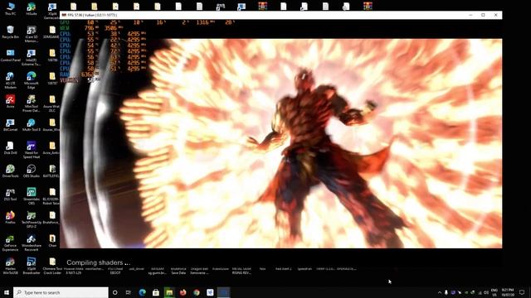The image size is (531, 298).
Task: Open This PC desktop icon
Action: [10, 9]
